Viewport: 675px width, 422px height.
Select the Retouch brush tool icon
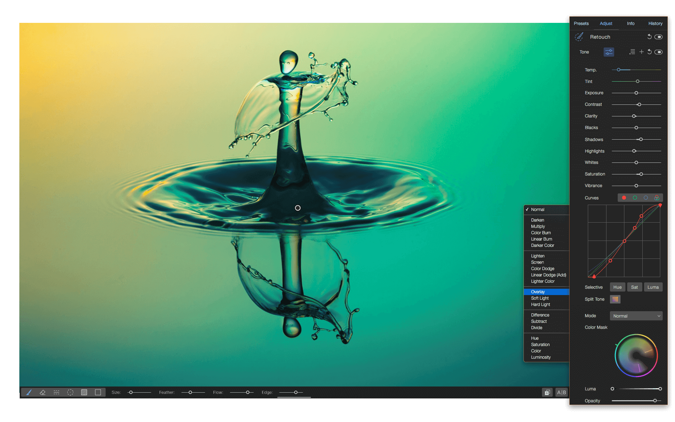pyautogui.click(x=580, y=37)
